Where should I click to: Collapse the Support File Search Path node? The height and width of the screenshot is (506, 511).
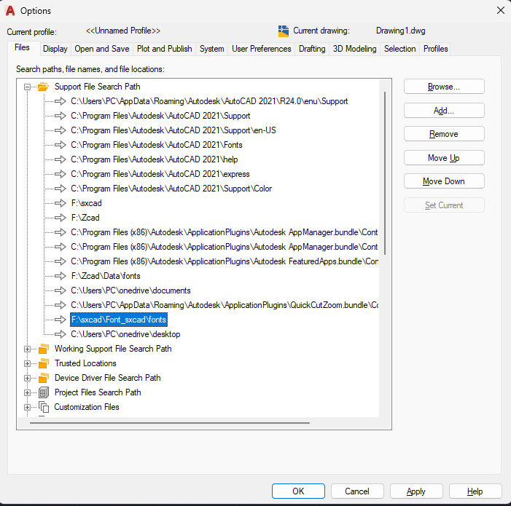coord(28,87)
